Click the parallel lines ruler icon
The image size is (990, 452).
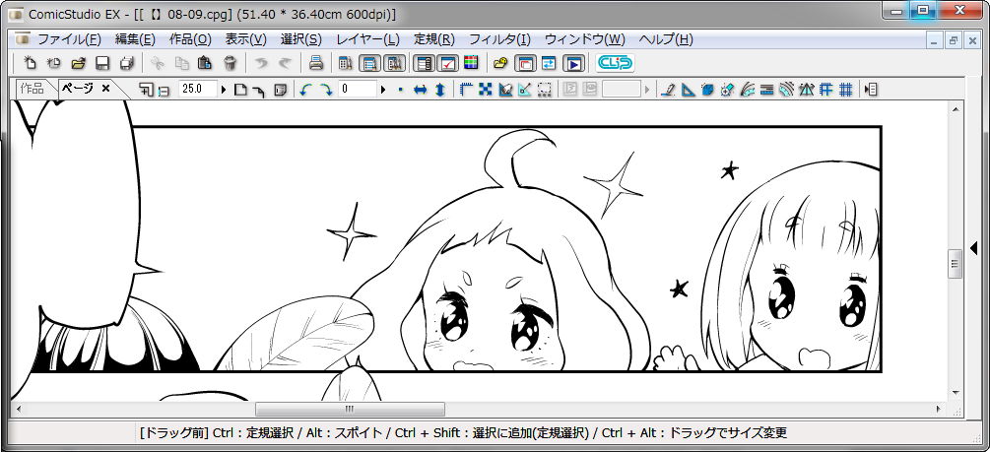click(x=766, y=90)
